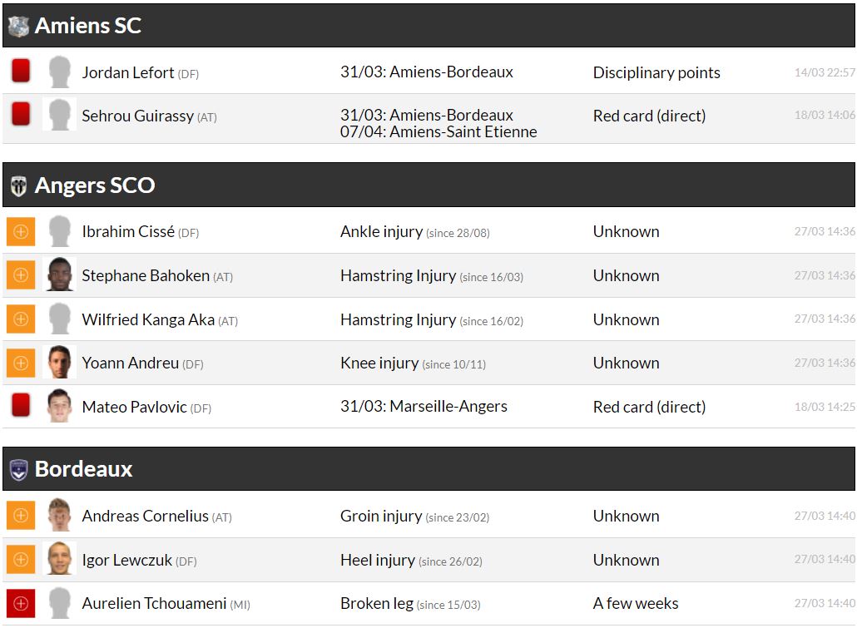Click the Angers SCO club crest icon
Viewport: 857px width, 628px height.
(x=18, y=186)
